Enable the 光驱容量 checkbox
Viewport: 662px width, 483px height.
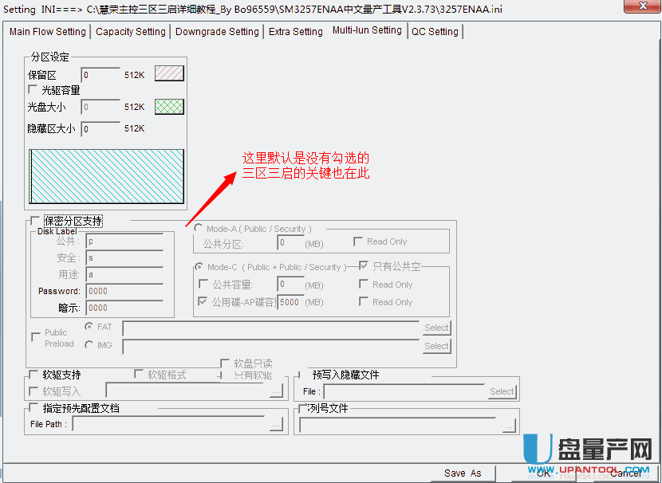point(33,90)
